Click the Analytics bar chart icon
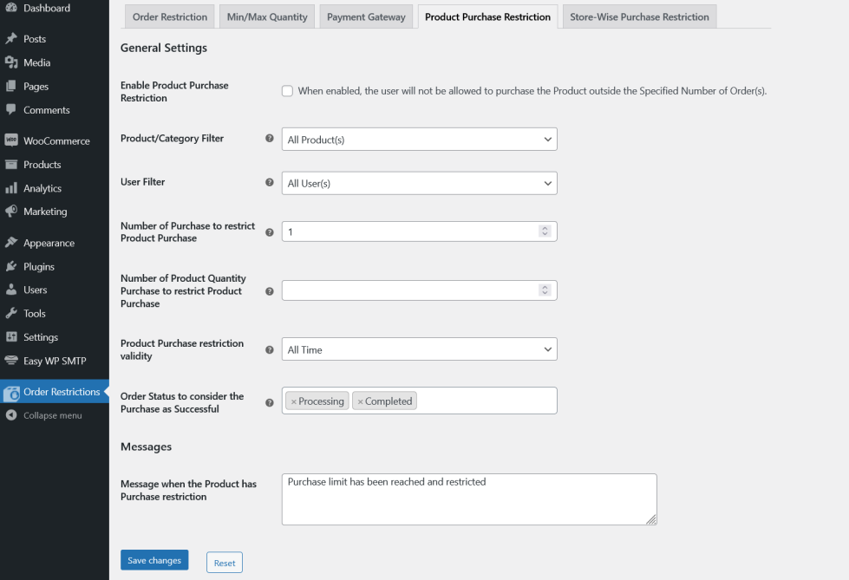This screenshot has width=849, height=580. (x=11, y=188)
